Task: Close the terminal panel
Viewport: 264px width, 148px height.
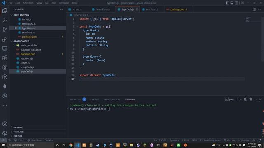Action: point(260,99)
